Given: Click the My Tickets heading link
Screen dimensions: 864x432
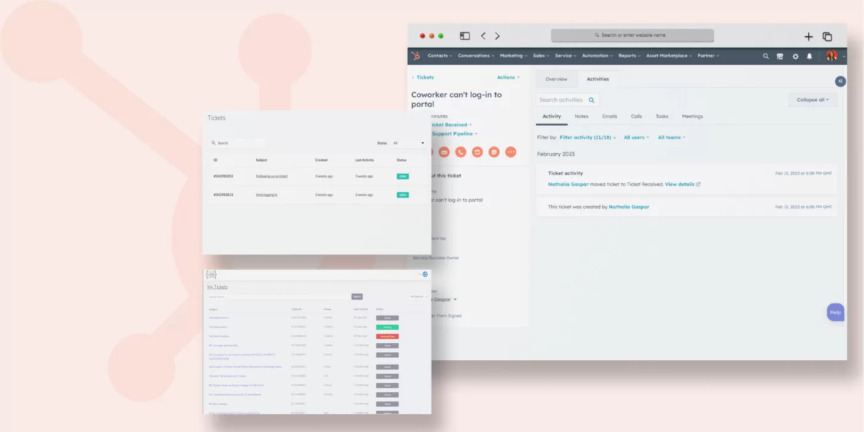Looking at the screenshot, I should (217, 287).
